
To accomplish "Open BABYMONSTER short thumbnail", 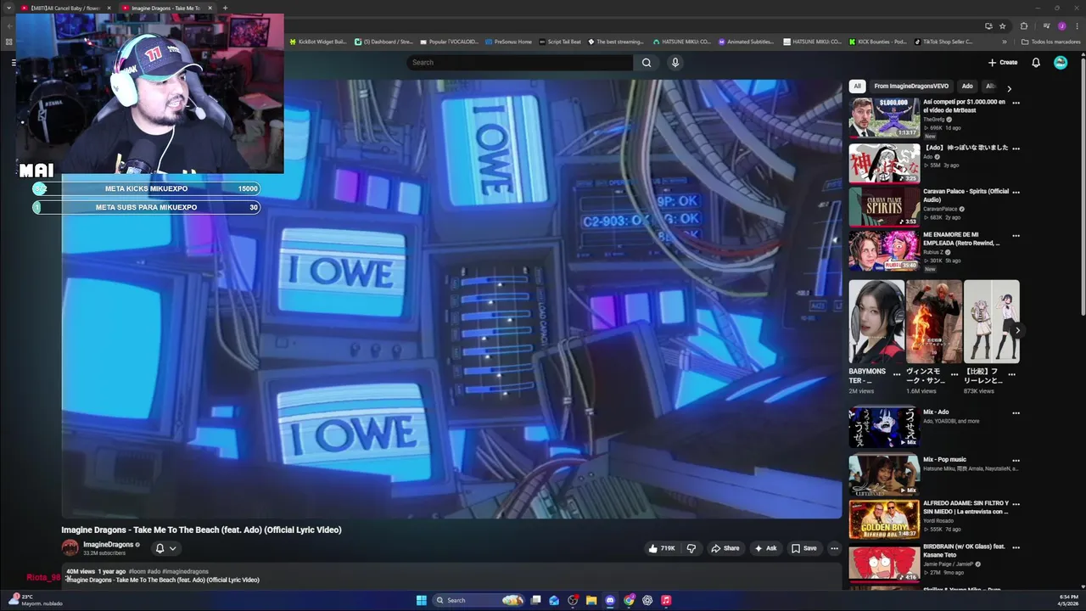I will 876,322.
